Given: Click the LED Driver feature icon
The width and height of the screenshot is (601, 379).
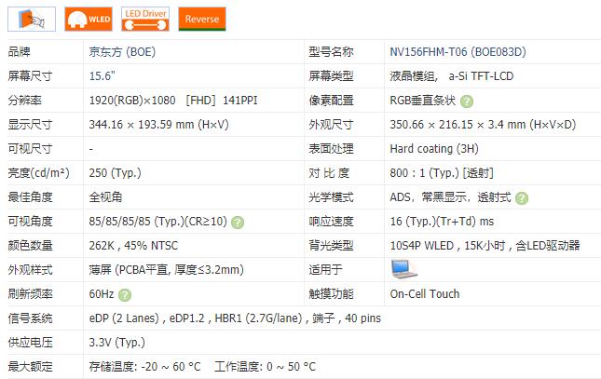Looking at the screenshot, I should coord(145,20).
